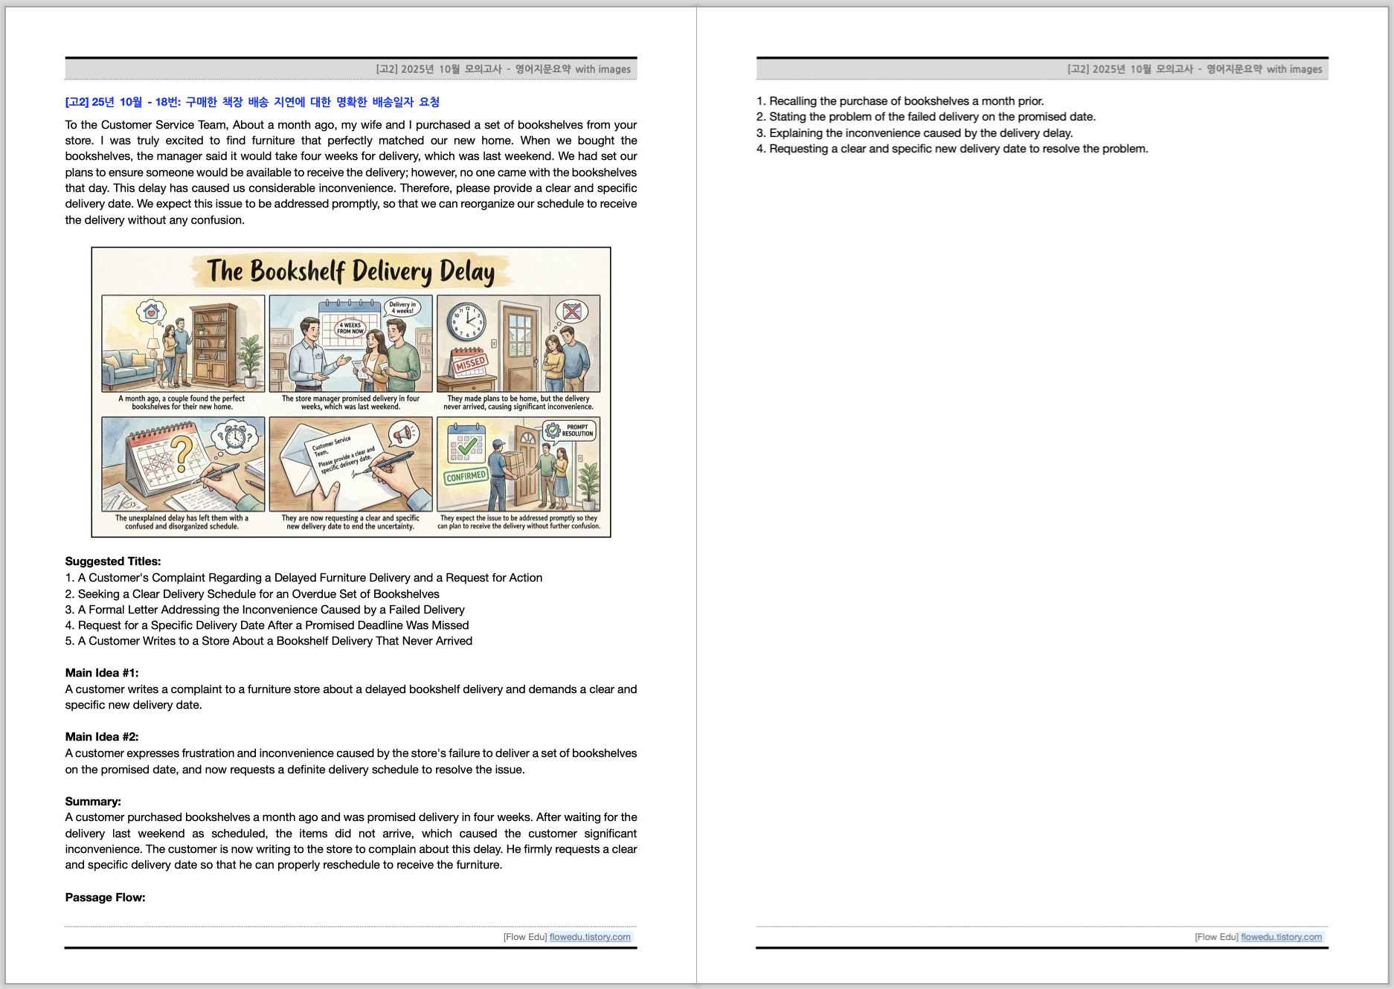The image size is (1394, 989).
Task: Open the flowedu.tistory.com link on the right page
Action: point(1281,937)
